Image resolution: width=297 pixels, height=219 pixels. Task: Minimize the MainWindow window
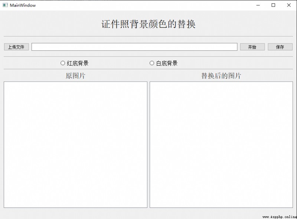click(x=258, y=5)
